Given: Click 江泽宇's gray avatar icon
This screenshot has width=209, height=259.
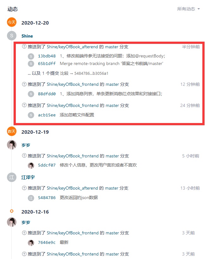Looking at the screenshot, I should pos(12,177).
